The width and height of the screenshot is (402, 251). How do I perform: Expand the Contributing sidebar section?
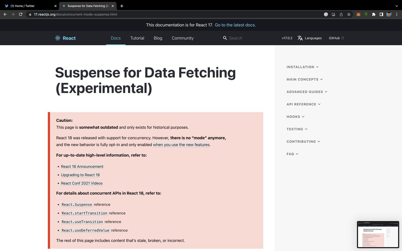point(303,141)
